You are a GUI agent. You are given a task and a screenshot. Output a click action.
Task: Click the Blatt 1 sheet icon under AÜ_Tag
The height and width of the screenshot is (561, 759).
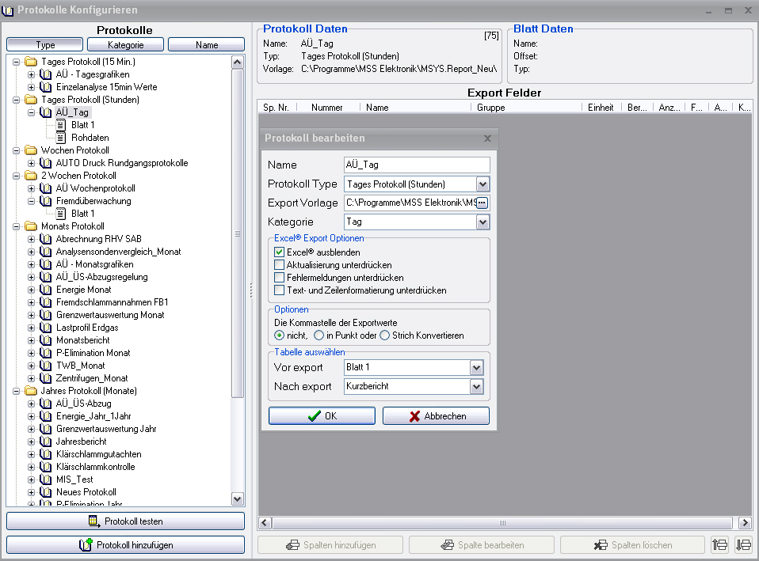click(x=61, y=125)
